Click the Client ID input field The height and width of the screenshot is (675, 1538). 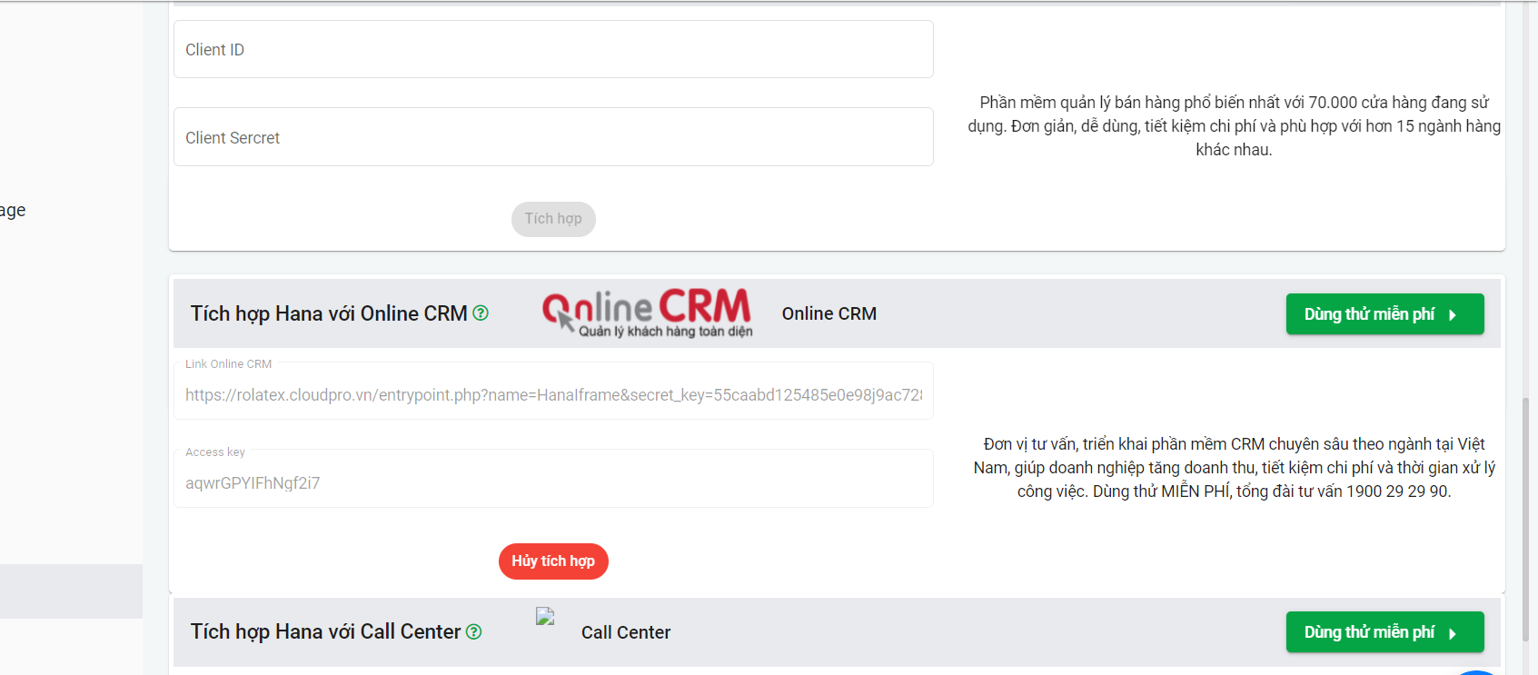[553, 49]
